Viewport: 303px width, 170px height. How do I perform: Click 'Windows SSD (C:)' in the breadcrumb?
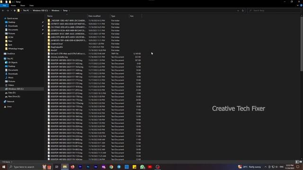(40, 10)
